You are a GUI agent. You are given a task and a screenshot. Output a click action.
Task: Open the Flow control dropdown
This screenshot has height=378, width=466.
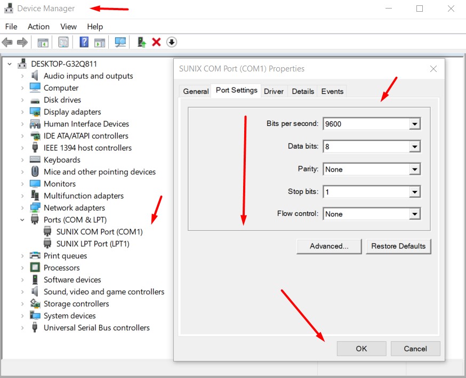click(x=414, y=214)
